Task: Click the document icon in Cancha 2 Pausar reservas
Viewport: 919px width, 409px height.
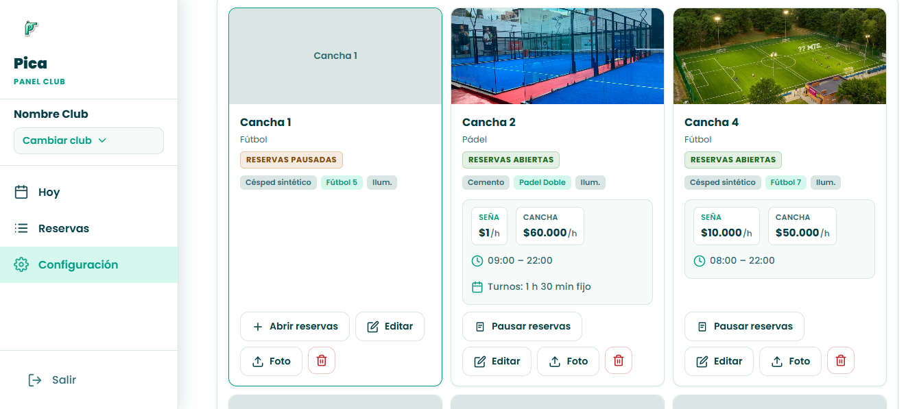Action: coord(480,327)
